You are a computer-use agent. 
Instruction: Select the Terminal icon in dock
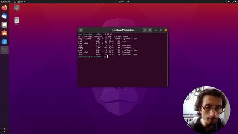(x=4, y=50)
